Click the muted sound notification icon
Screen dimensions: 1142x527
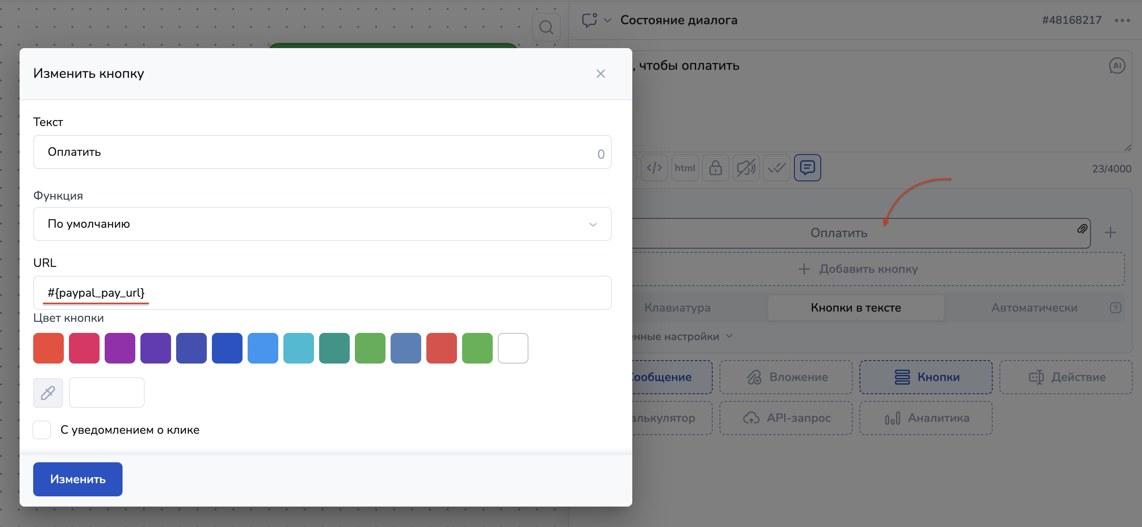[746, 168]
